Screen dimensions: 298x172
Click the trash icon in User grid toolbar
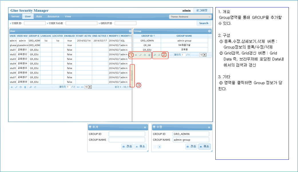25,87
